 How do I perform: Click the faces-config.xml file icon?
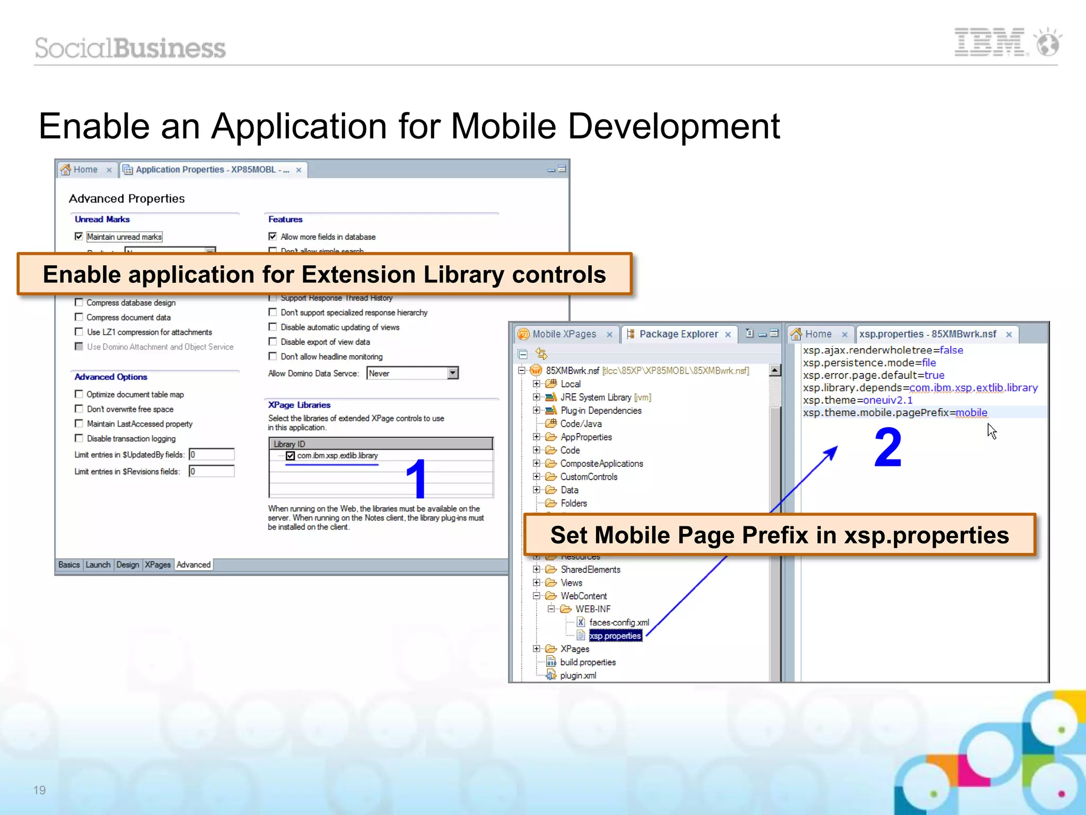click(581, 622)
